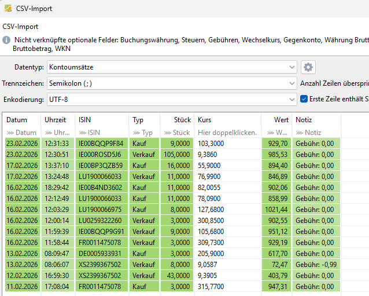Open the Enkodierung dropdown showing UTF-8
The image size is (369, 296).
click(171, 100)
